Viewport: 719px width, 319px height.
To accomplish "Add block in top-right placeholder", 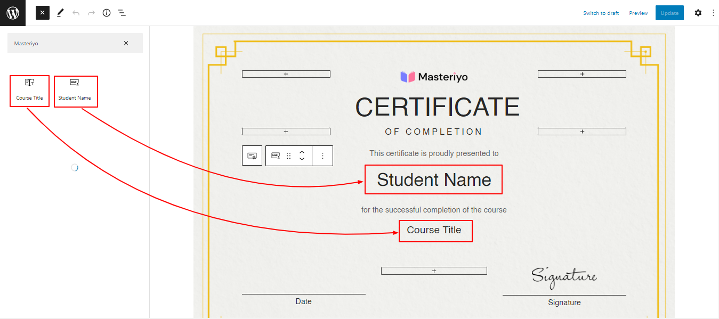I will click(582, 74).
